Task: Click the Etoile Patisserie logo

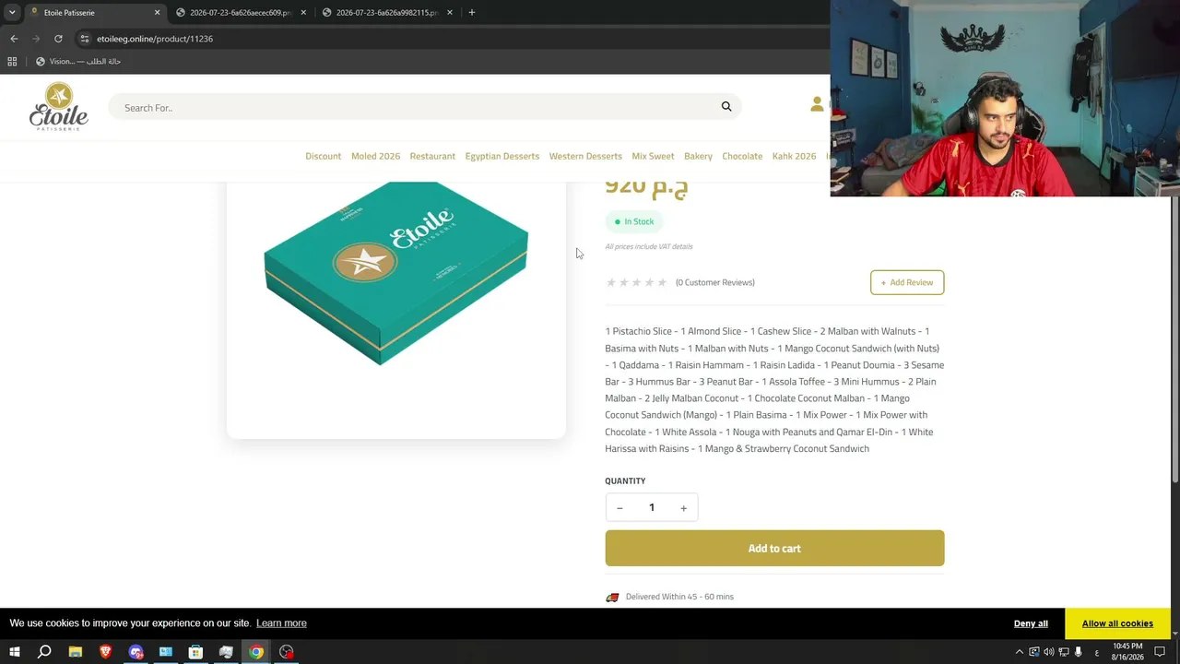Action: click(x=59, y=106)
